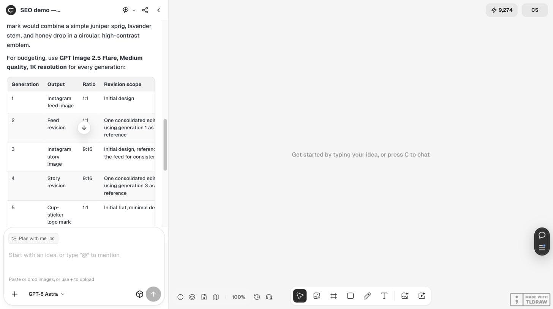Viewport: 553px width, 309px height.
Task: Select the pointer Select tool
Action: (300, 296)
